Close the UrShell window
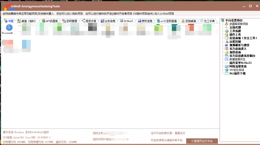The height and width of the screenshot is (145, 260). (x=257, y=6)
